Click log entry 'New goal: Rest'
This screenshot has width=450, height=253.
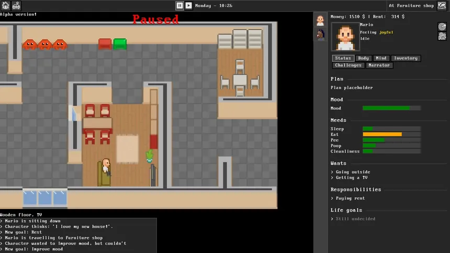click(21, 232)
